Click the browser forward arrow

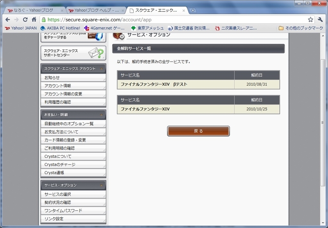tap(16, 20)
